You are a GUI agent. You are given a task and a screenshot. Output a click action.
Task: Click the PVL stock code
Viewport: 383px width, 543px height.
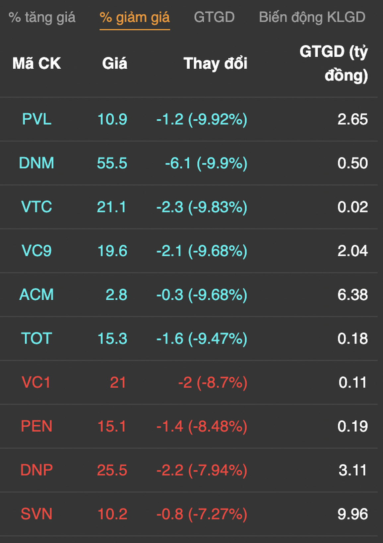tap(36, 119)
